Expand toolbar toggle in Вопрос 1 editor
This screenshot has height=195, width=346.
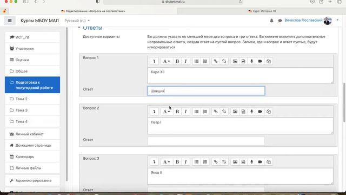[x=154, y=61]
